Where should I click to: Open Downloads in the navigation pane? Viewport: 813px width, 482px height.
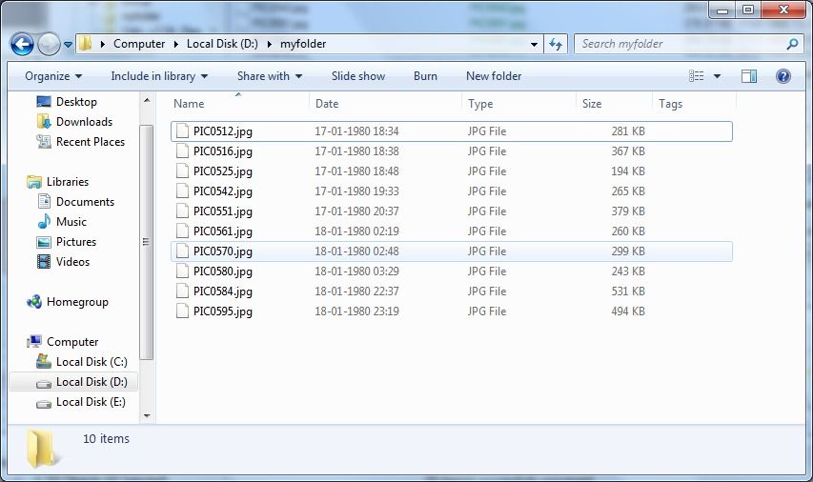tap(74, 122)
